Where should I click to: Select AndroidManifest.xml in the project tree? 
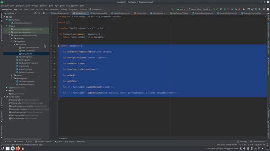click(22, 23)
